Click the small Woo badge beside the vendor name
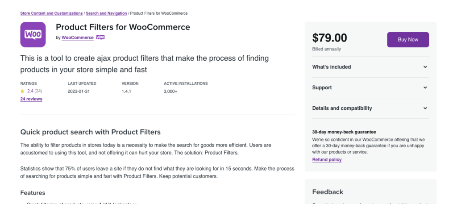Screen dimensions: 457x204 click(100, 37)
